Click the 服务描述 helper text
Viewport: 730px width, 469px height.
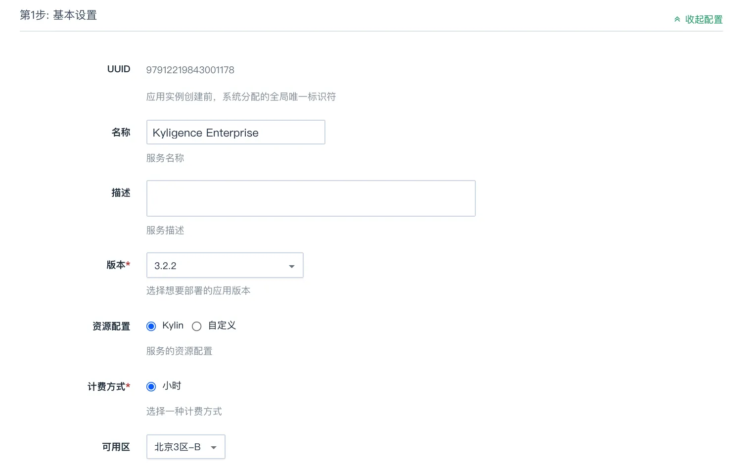pyautogui.click(x=165, y=230)
